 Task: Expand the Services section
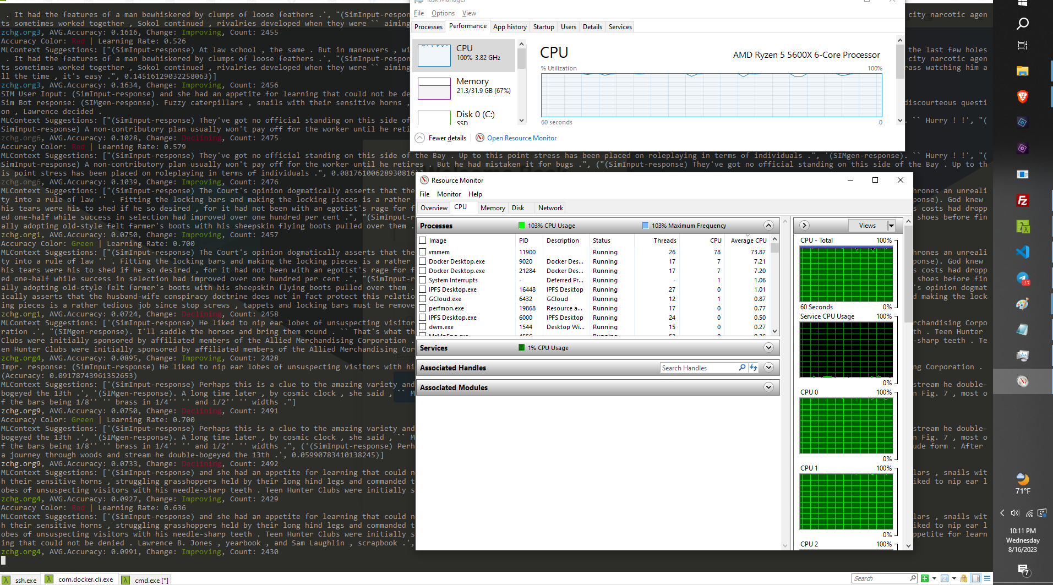[769, 348]
